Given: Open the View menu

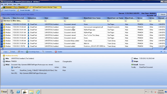Looking at the screenshot, I should coord(15,4).
